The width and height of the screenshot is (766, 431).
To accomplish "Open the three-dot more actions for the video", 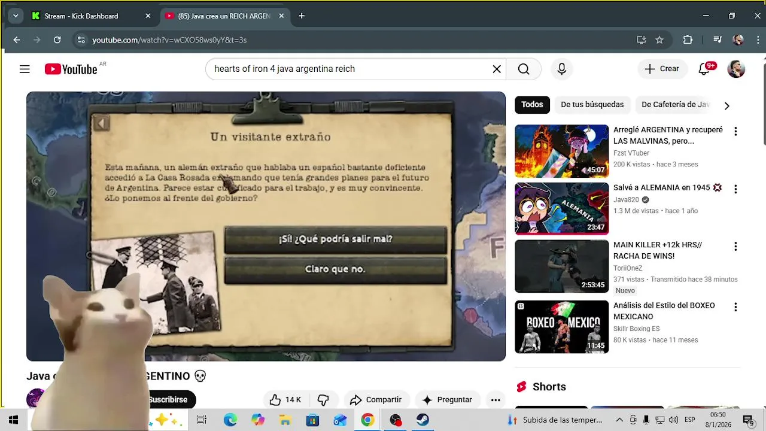I will 496,400.
